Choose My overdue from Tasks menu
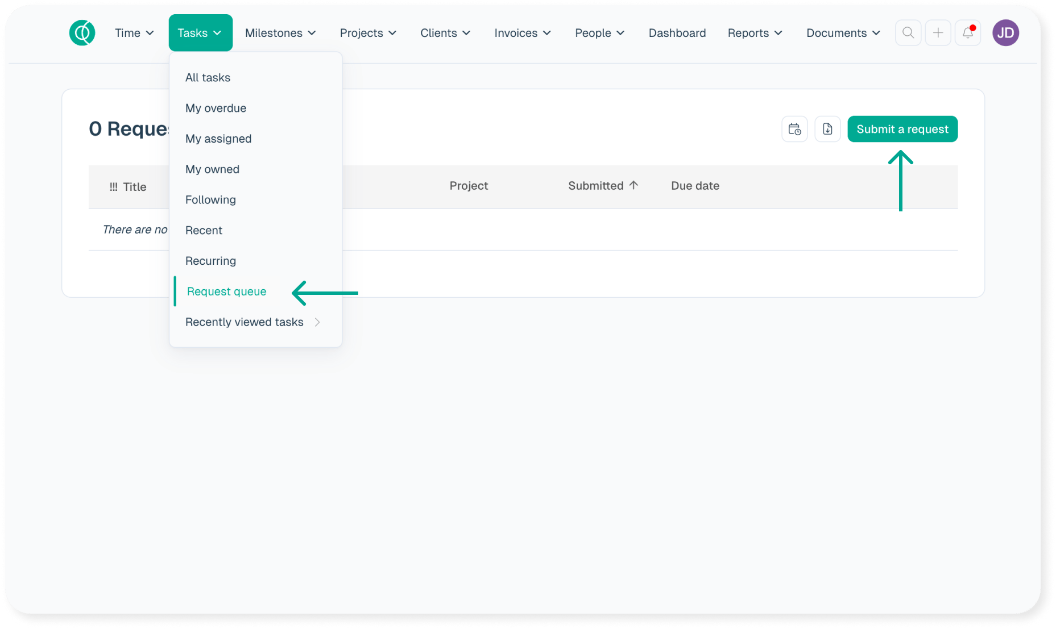Viewport: 1056px width, 629px height. click(x=216, y=108)
